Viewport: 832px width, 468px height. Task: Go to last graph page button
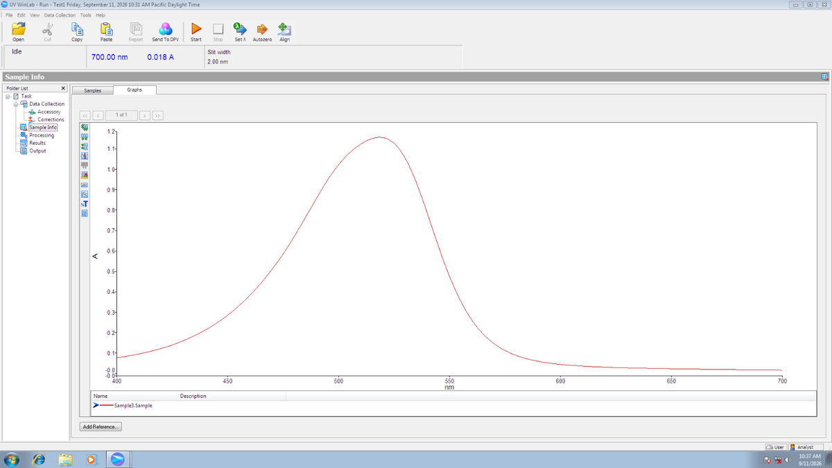[158, 114]
